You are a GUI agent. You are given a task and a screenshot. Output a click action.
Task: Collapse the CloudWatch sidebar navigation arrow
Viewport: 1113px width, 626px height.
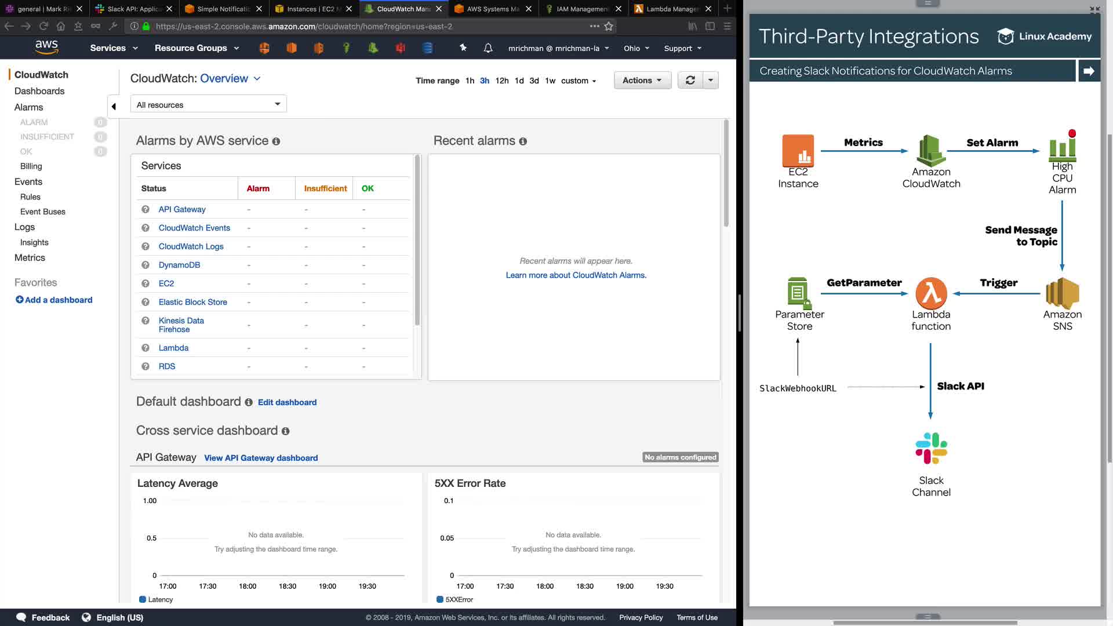tap(114, 106)
